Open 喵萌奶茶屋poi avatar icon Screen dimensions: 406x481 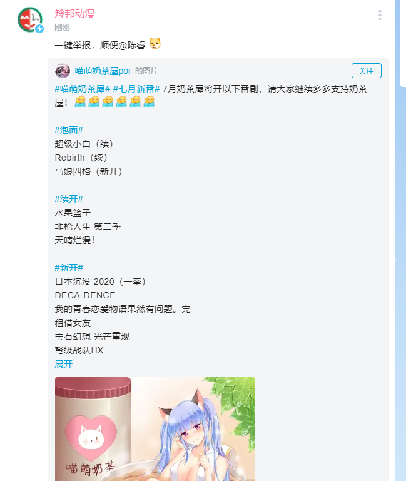click(x=63, y=71)
